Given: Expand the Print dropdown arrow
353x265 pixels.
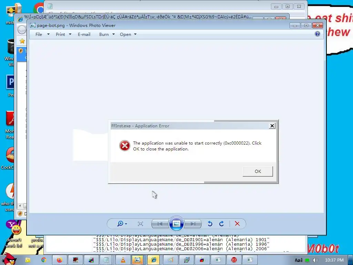Looking at the screenshot, I should 70,34.
